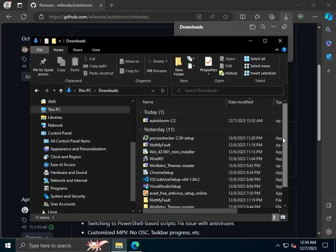Click the file list horizontal scrollbar
The width and height of the screenshot is (336, 252).
tap(190, 211)
